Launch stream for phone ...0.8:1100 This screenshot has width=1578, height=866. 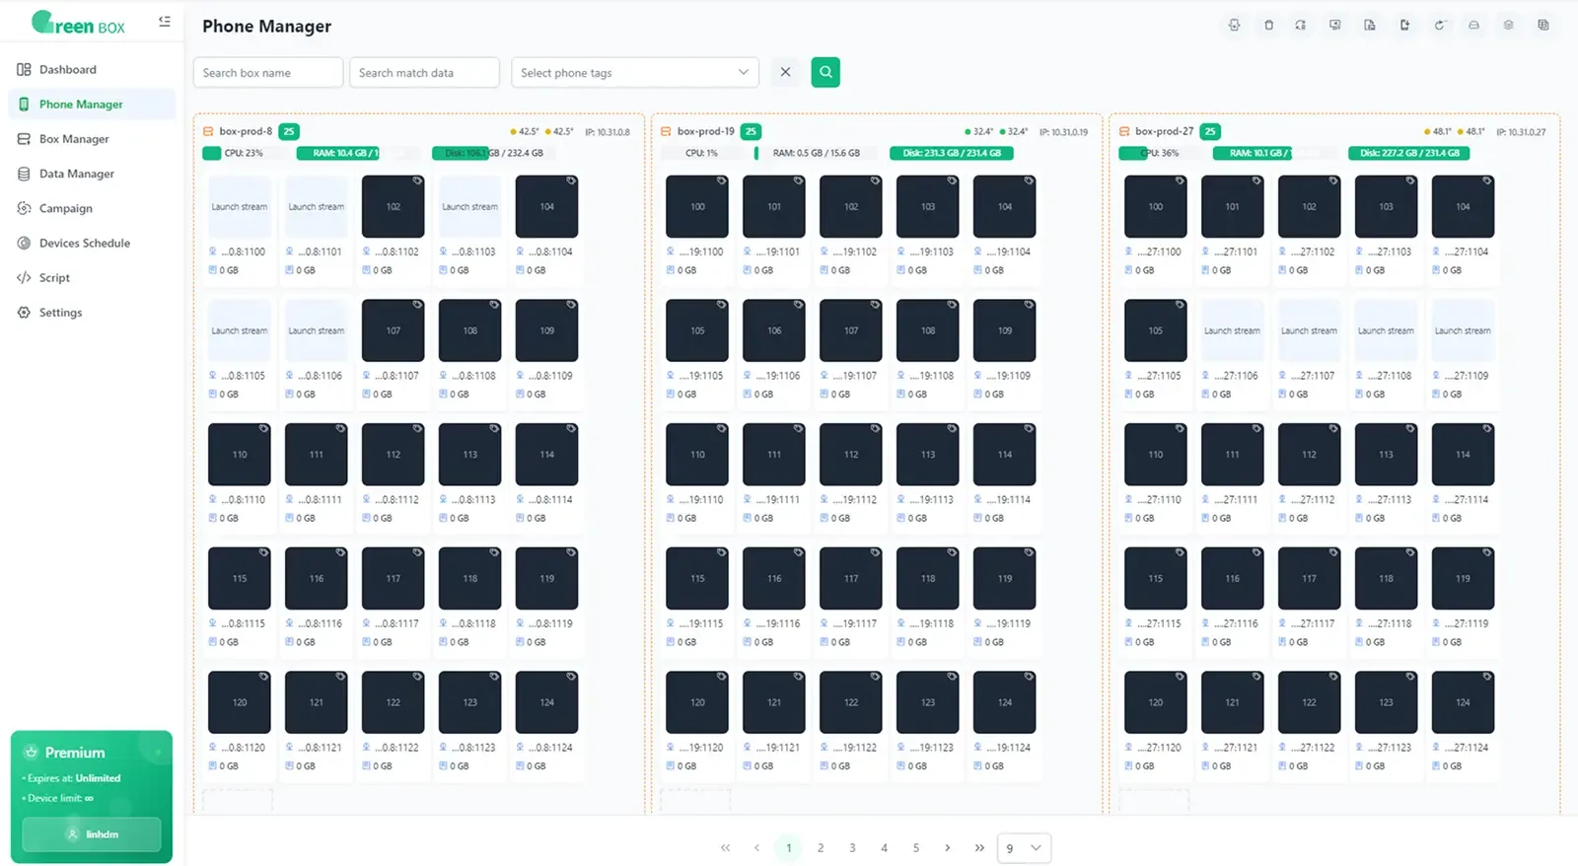click(x=240, y=207)
